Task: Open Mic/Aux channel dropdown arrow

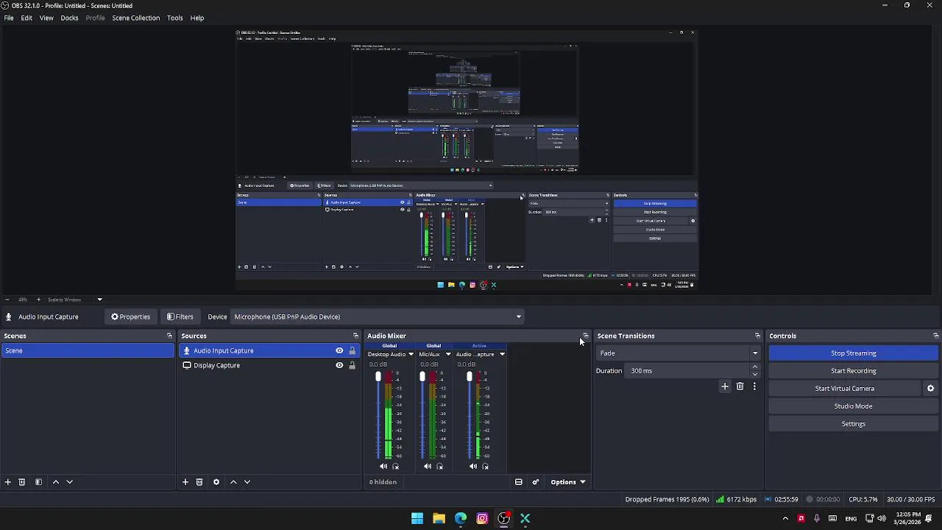Action: 448,354
